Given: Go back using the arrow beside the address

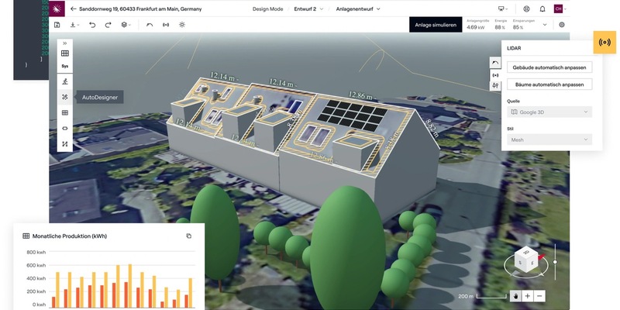Looking at the screenshot, I should click(73, 9).
